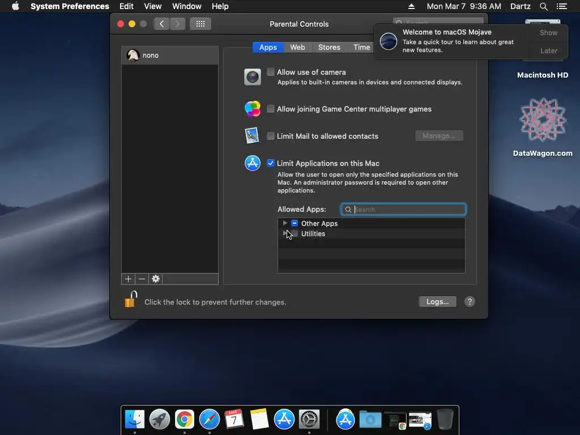This screenshot has width=580, height=435.
Task: Click Later on the Mojave notification
Action: tap(548, 50)
